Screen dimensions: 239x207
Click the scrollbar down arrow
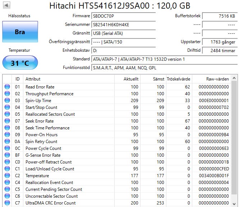234,204
